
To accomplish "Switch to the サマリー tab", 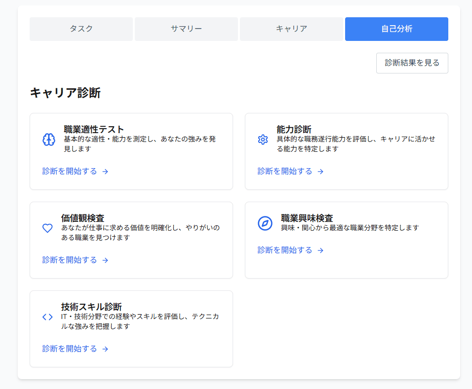I will tap(186, 29).
